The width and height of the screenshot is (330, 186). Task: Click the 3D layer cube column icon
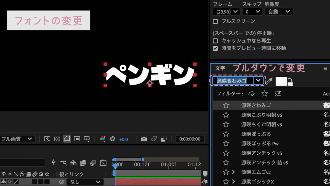tap(47, 174)
